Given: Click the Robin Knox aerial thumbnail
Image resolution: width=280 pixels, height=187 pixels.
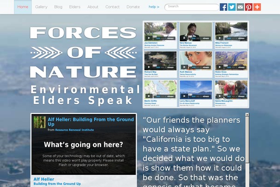Looking at the screenshot, I should 231,61.
